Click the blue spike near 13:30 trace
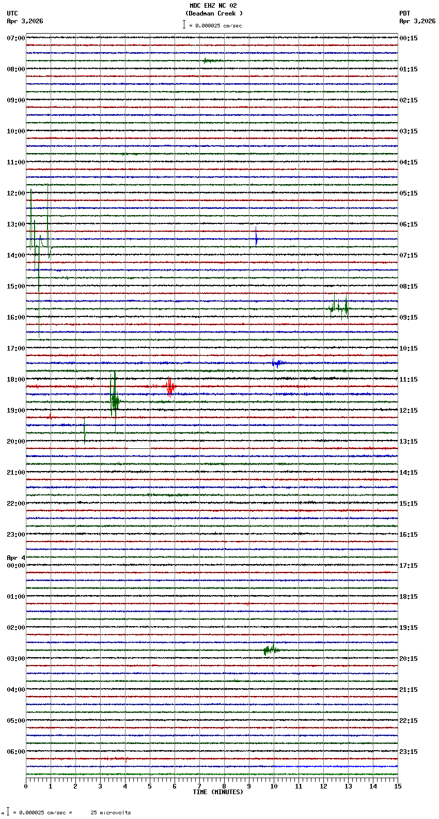The image size is (439, 819). 256,238
